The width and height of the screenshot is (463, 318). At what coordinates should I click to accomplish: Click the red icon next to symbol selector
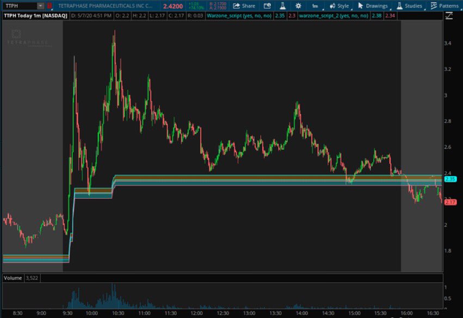click(x=50, y=5)
